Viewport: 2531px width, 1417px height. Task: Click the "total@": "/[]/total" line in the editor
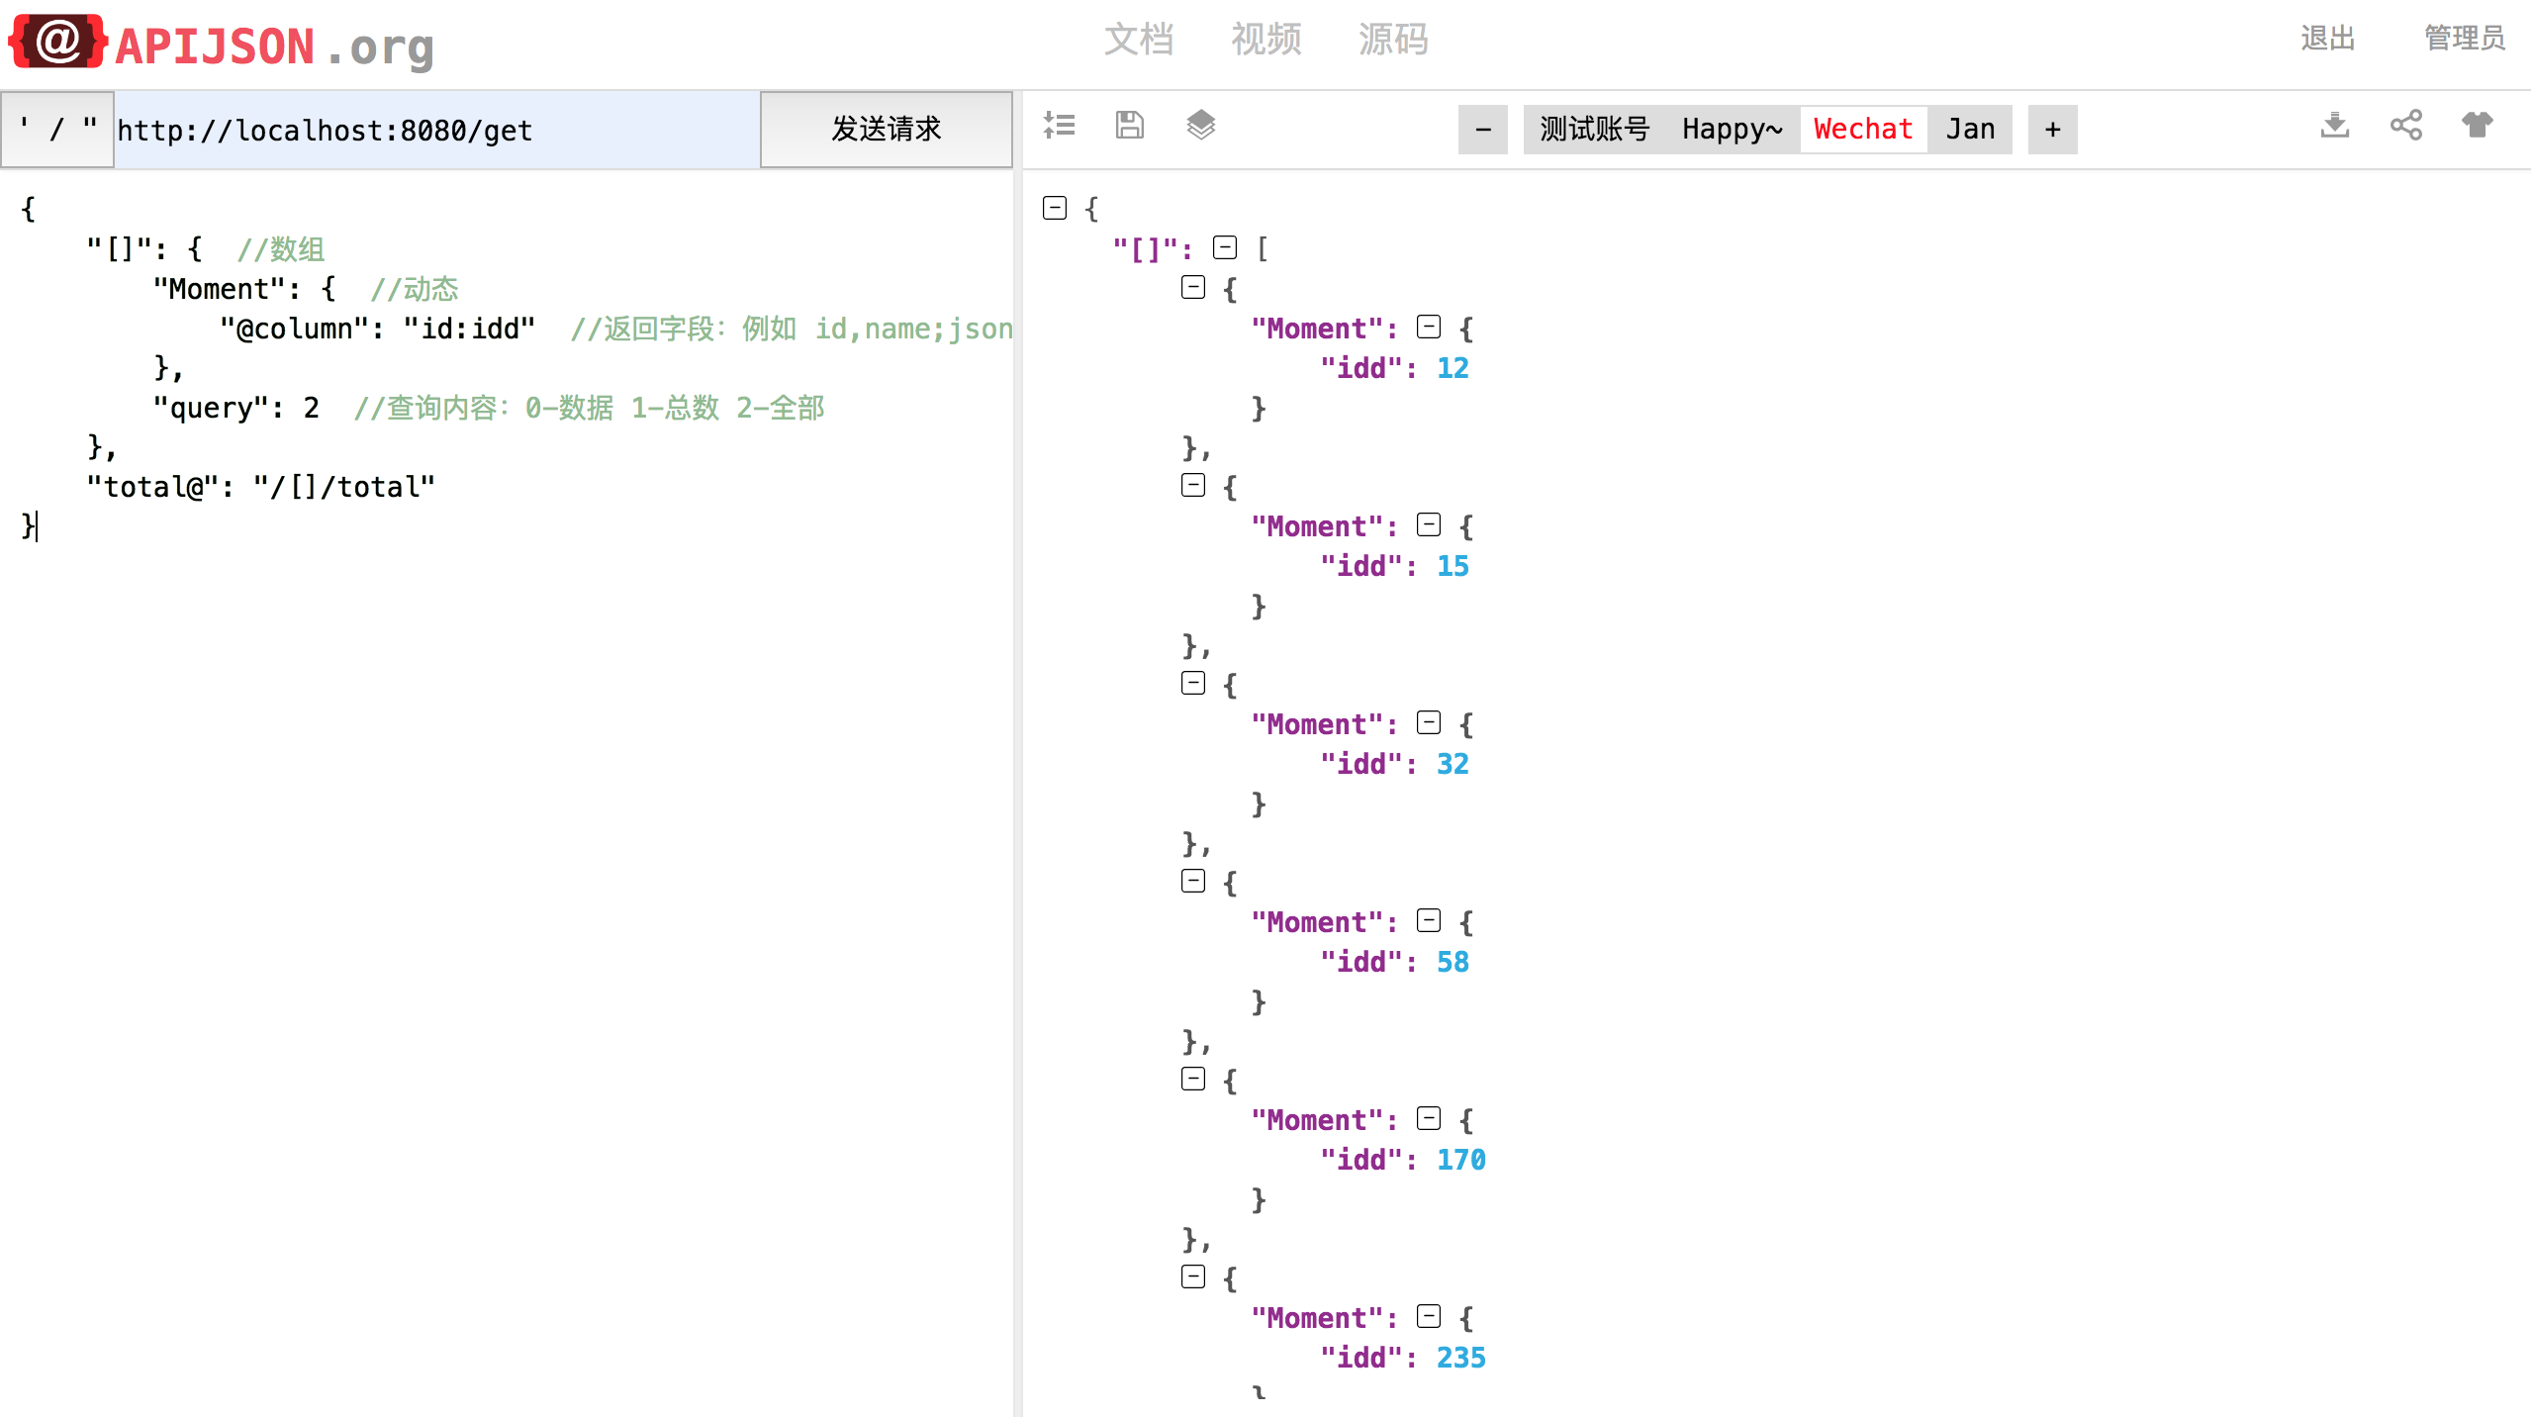pos(261,487)
